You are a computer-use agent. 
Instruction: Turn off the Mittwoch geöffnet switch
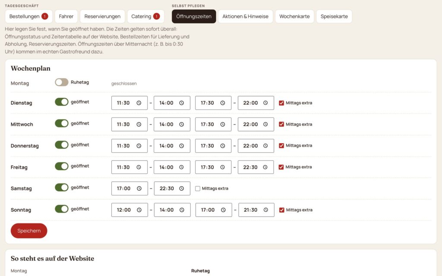61,123
